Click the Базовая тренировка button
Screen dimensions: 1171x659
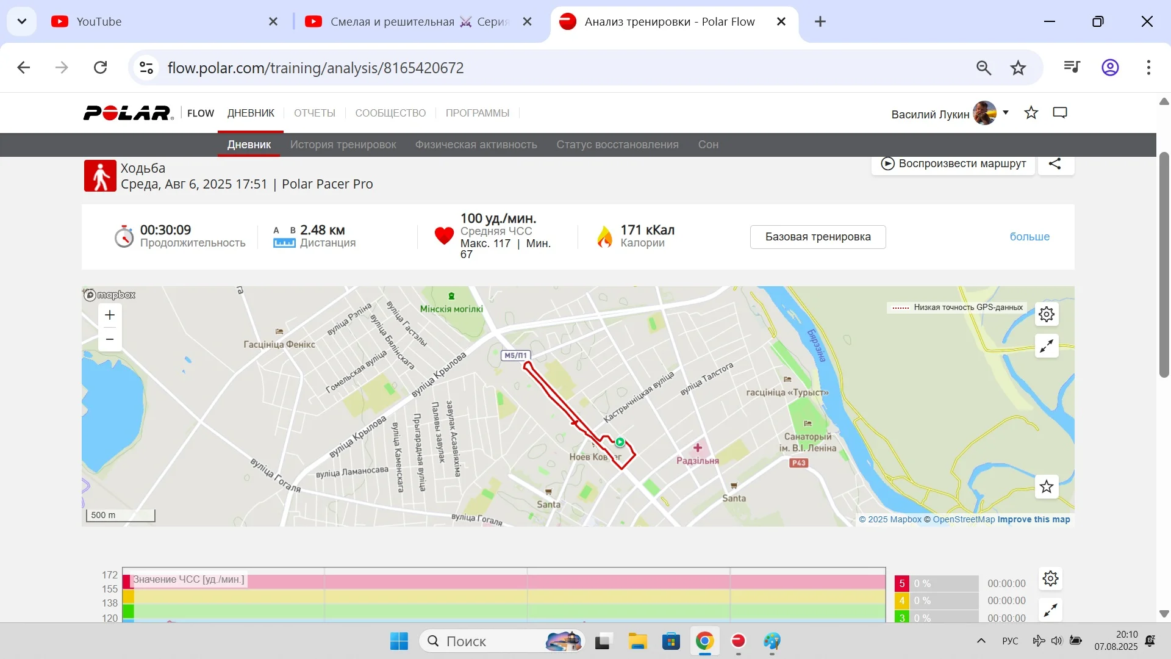pyautogui.click(x=818, y=237)
